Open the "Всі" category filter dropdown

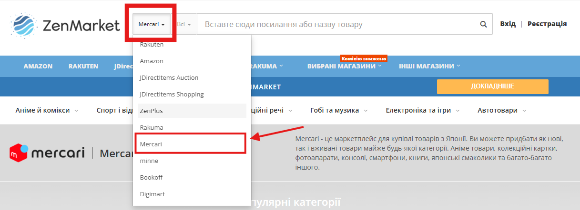click(x=184, y=24)
